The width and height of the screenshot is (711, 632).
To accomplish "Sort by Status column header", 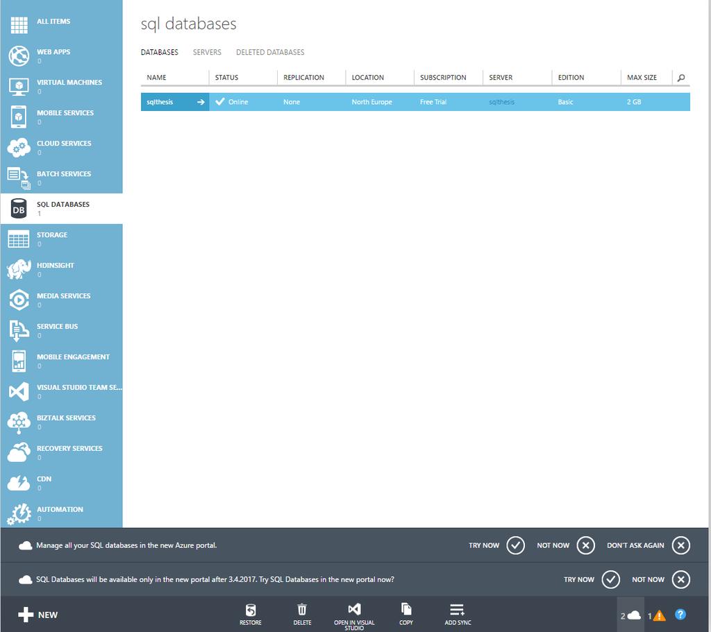I will [x=243, y=78].
